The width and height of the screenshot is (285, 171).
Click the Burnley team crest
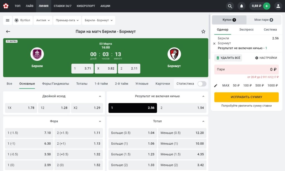[x=37, y=54]
